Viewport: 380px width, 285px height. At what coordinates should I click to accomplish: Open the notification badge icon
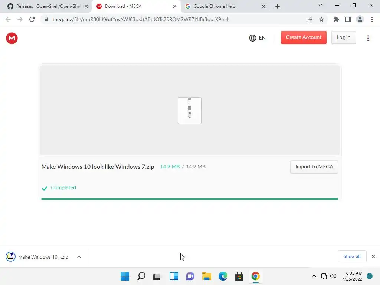(370, 276)
